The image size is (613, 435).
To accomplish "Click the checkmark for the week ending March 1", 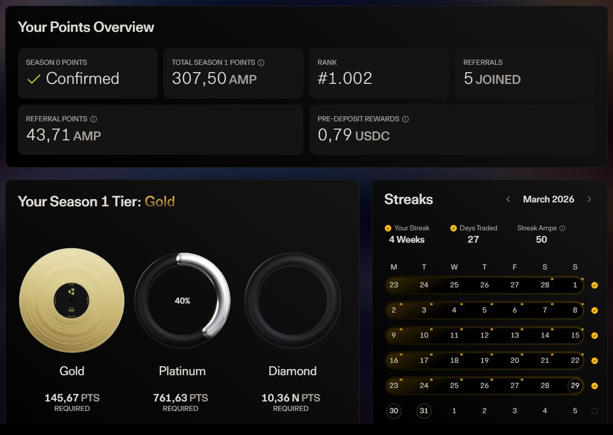I will (x=595, y=285).
